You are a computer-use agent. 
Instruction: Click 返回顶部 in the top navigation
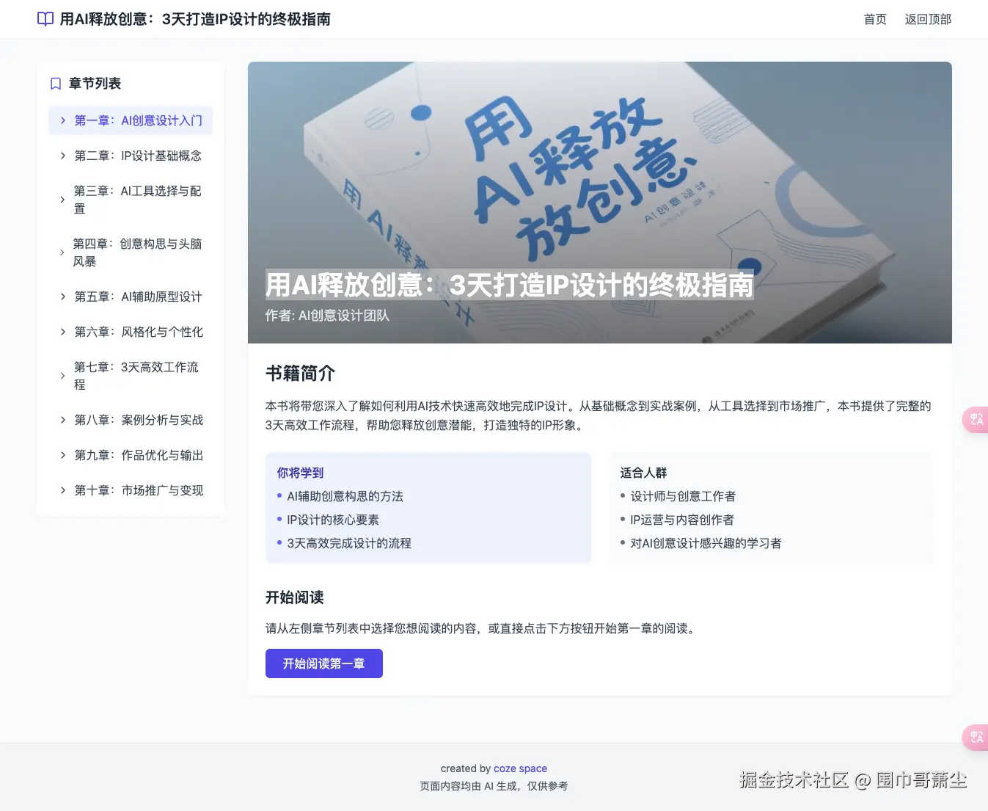pos(927,19)
